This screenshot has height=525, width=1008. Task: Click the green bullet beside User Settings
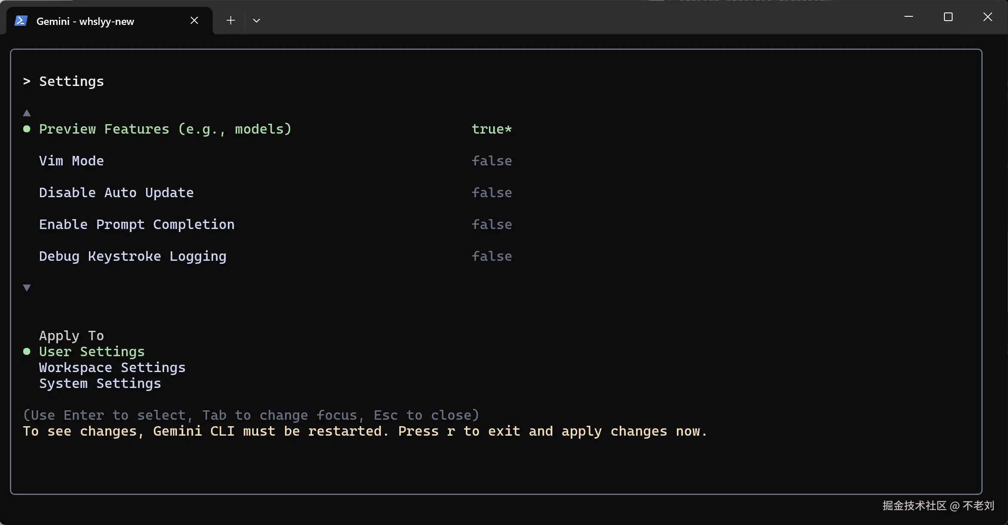[x=27, y=351]
